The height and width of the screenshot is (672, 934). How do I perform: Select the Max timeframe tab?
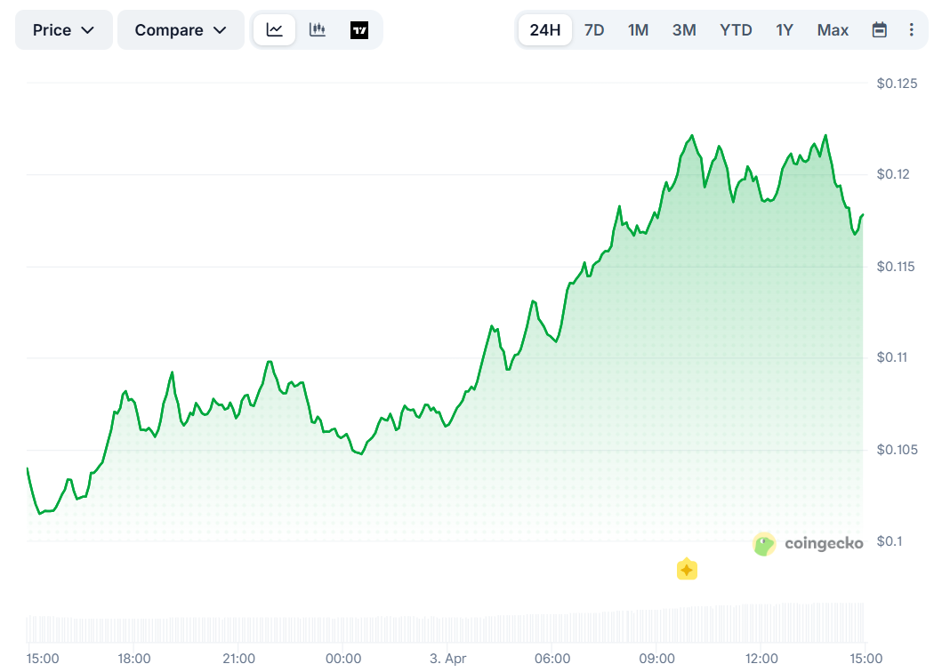click(833, 29)
